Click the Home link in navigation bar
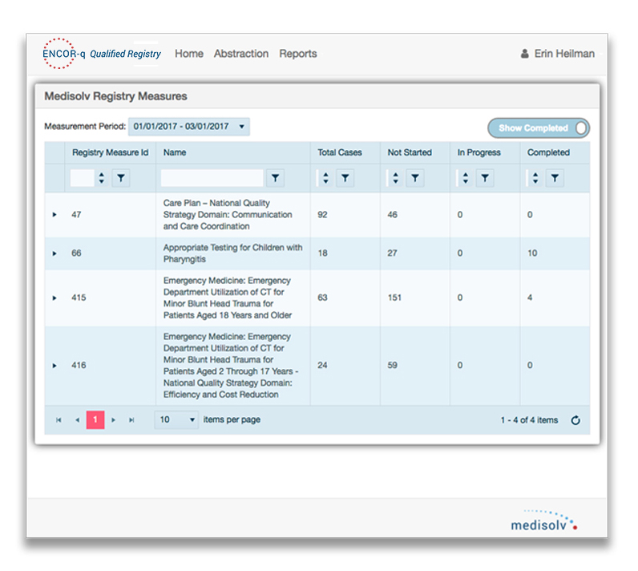This screenshot has height=571, width=638. (189, 54)
